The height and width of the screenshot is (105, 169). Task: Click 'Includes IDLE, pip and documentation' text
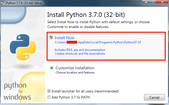[x=80, y=50]
